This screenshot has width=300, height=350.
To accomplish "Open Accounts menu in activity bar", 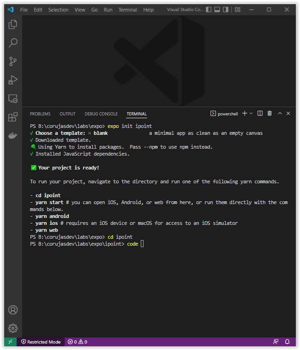I will click(x=13, y=310).
